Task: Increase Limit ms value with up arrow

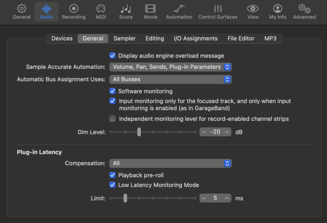Action: (x=227, y=198)
